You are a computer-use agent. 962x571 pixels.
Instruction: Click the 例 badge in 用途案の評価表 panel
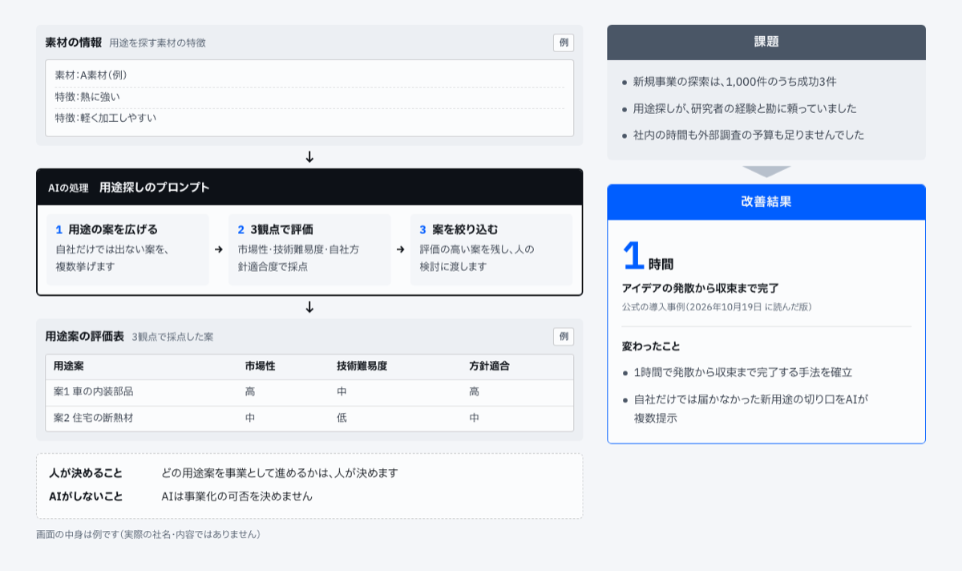click(x=564, y=337)
